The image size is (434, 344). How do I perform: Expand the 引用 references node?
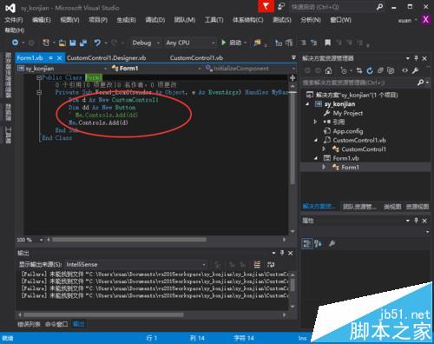[x=315, y=122]
